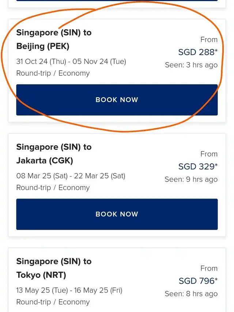The height and width of the screenshot is (312, 234).
Task: Click Round-trip / Economy on the Beijing card
Action: coord(53,73)
